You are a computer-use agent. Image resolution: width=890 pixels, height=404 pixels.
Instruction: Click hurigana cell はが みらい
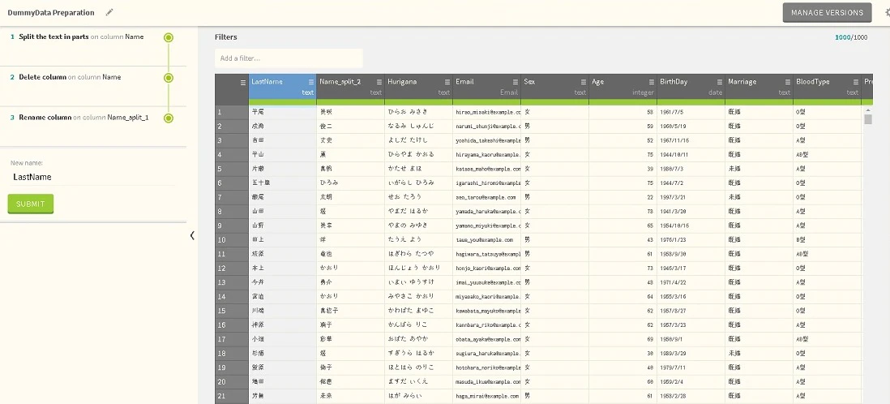(418, 396)
